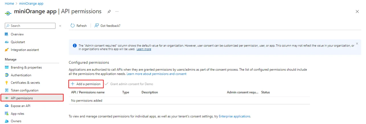Click the Home breadcrumb link

[x=9, y=3]
